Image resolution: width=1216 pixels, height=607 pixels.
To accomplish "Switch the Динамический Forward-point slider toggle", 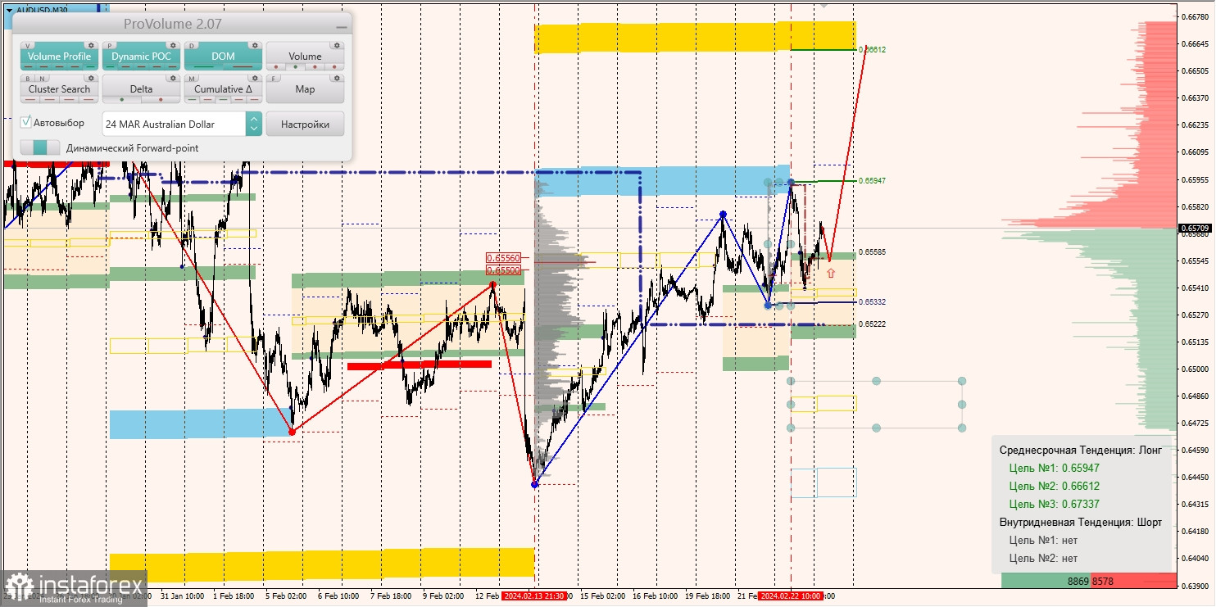I will [x=40, y=147].
